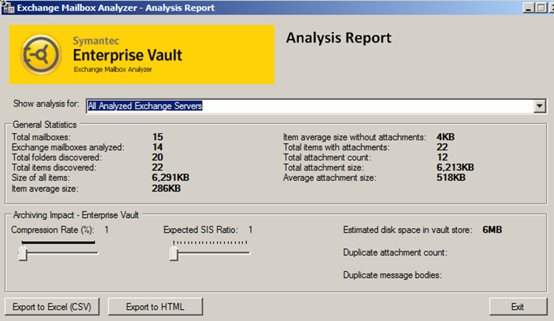
Task: Click the 'Total folders discovered:' label
Action: 56,158
